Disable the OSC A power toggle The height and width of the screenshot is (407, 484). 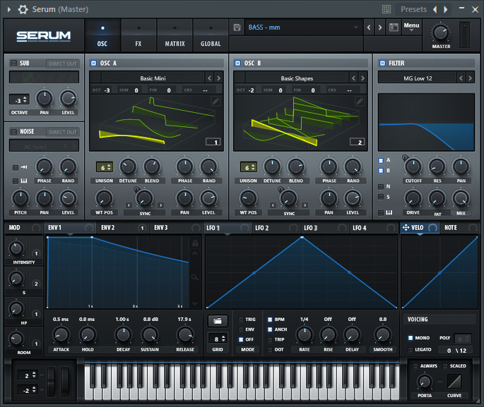pyautogui.click(x=93, y=63)
